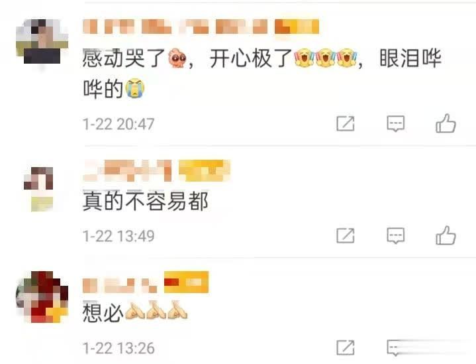Open avatar of the "真的不容易都" commenter
The image size is (476, 364).
[x=39, y=189]
